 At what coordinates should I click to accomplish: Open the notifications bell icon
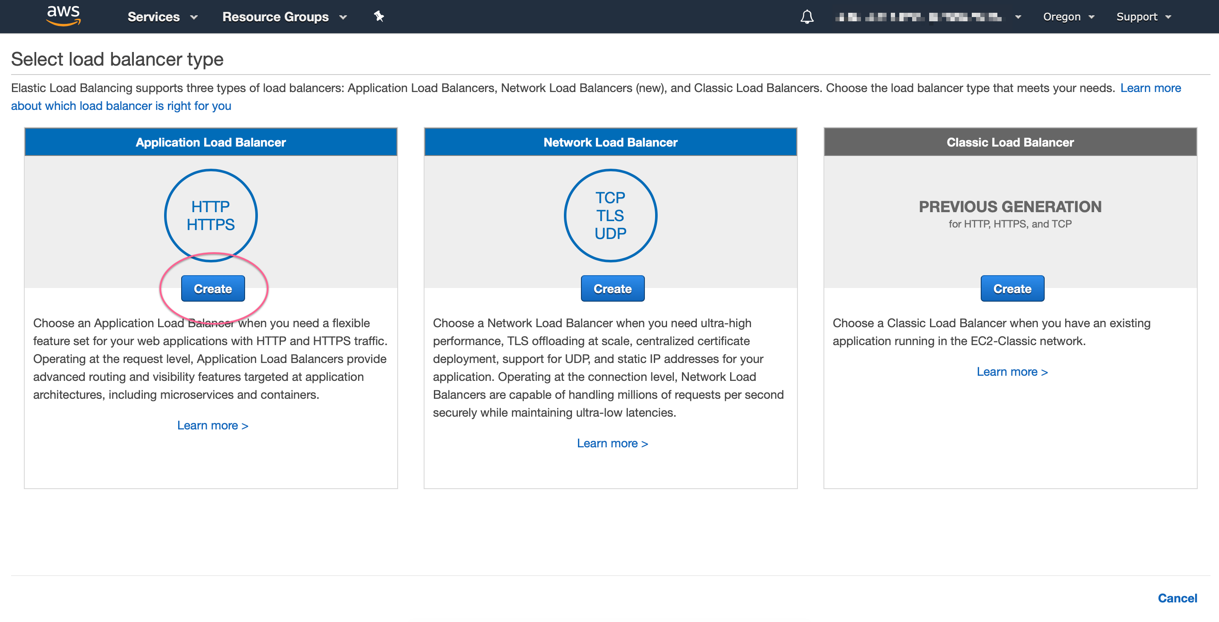807,17
